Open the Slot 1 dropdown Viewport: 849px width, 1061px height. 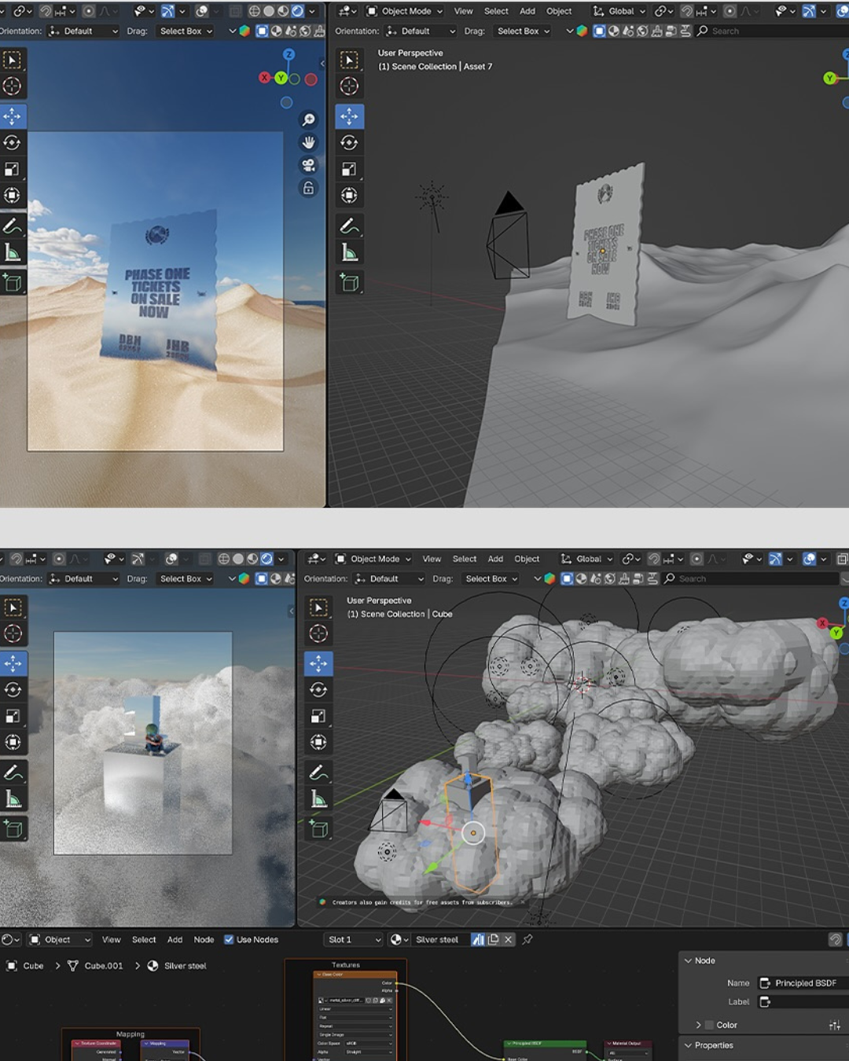click(x=354, y=939)
